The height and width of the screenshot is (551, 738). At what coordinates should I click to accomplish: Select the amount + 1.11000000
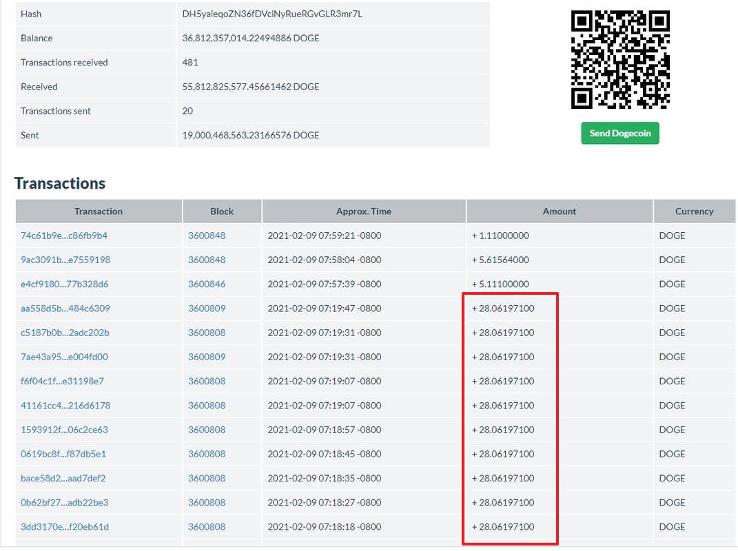[x=500, y=236]
